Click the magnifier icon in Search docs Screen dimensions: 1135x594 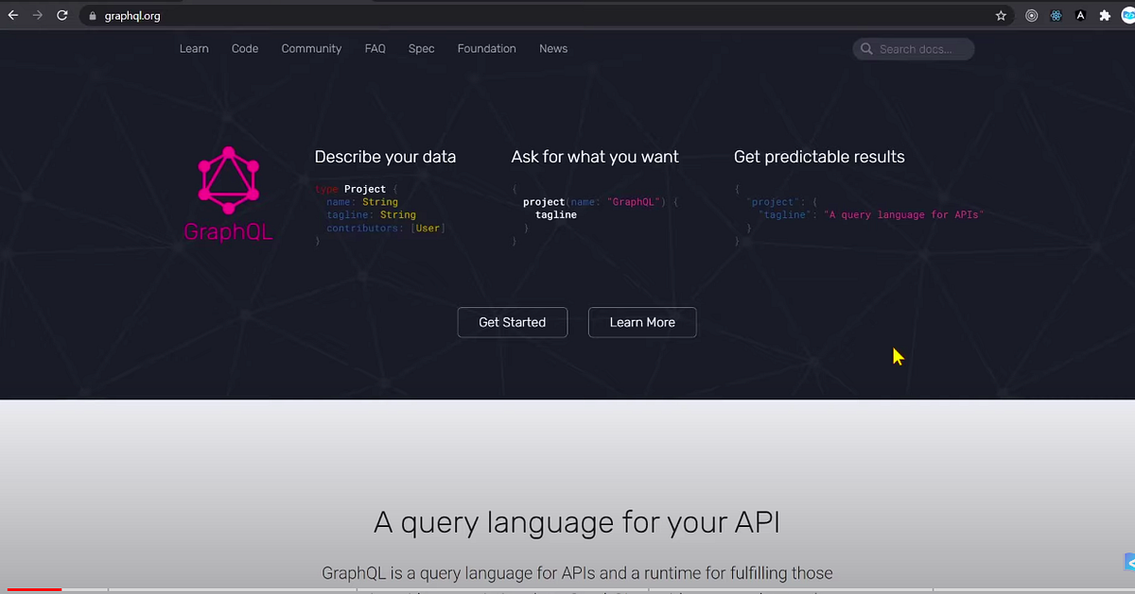click(x=867, y=48)
